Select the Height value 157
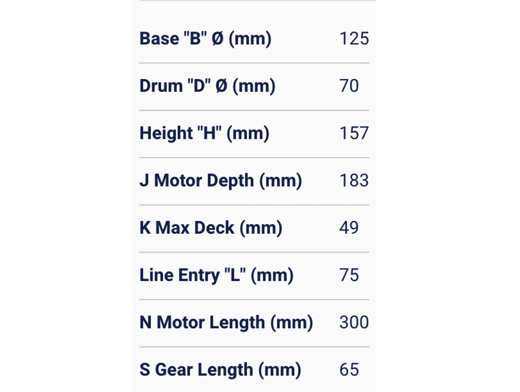 click(354, 133)
